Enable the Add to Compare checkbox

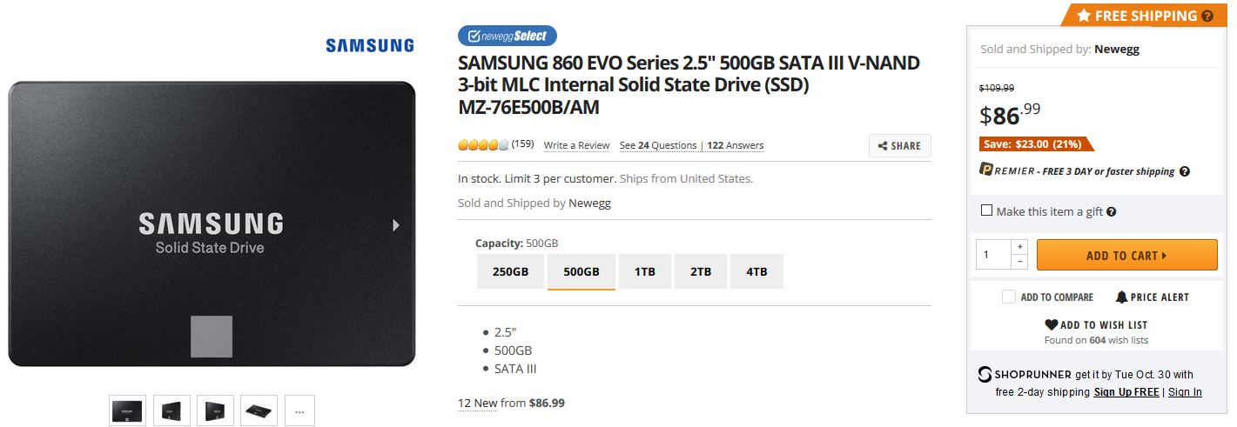[x=1009, y=297]
